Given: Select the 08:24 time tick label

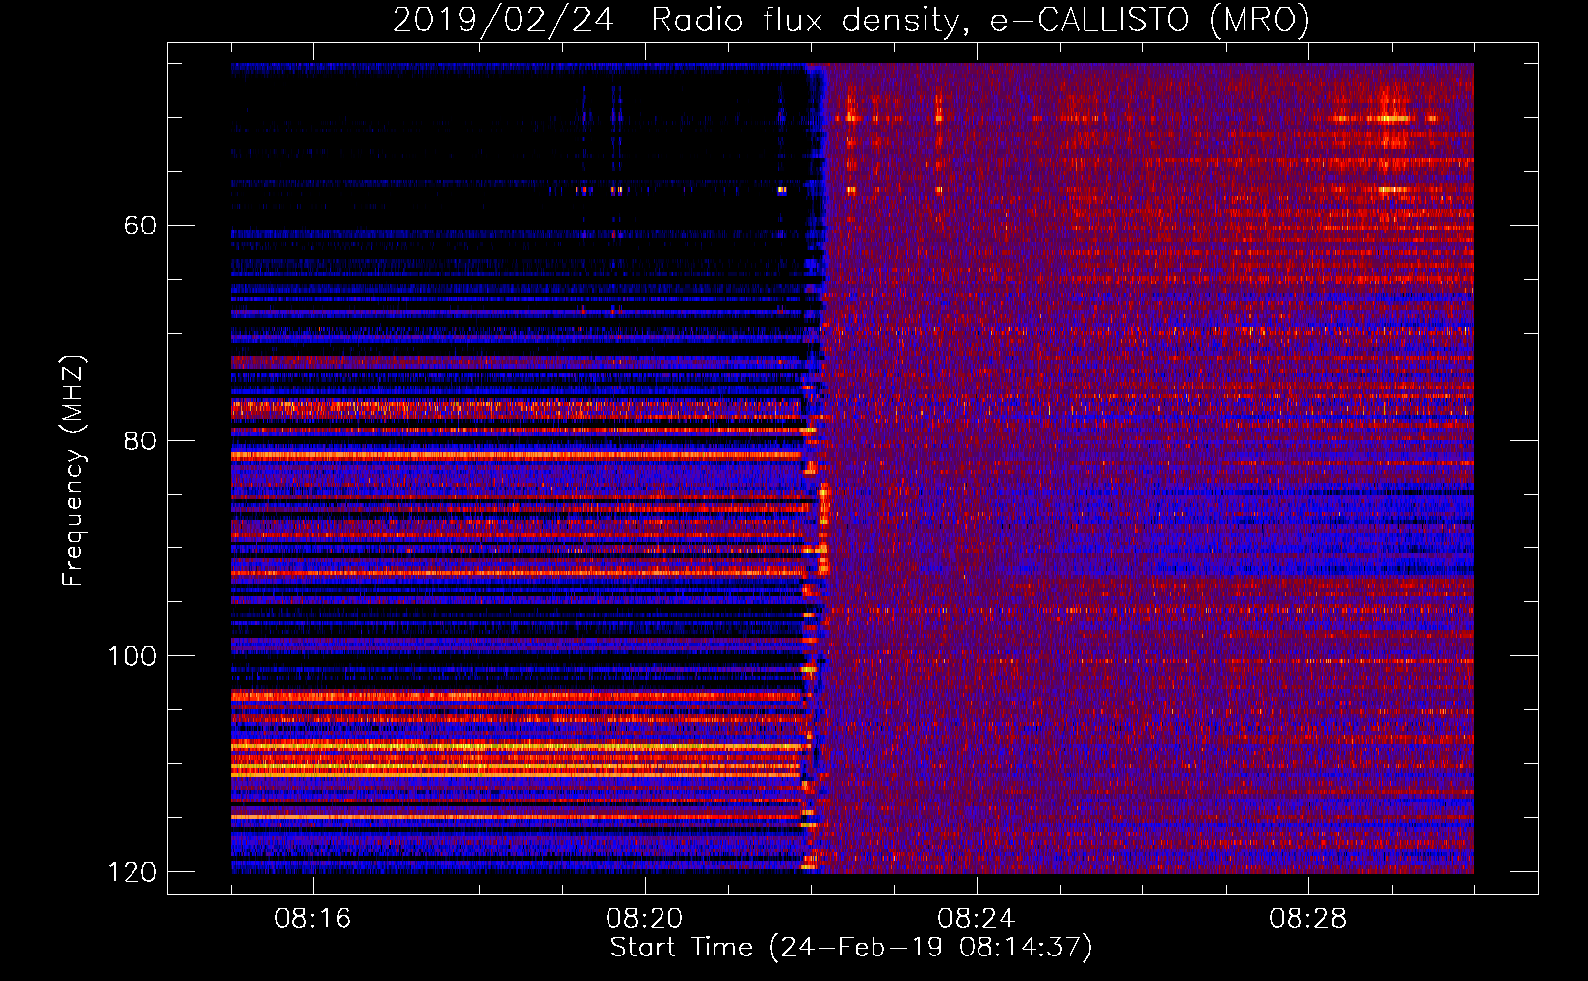Looking at the screenshot, I should point(977,919).
